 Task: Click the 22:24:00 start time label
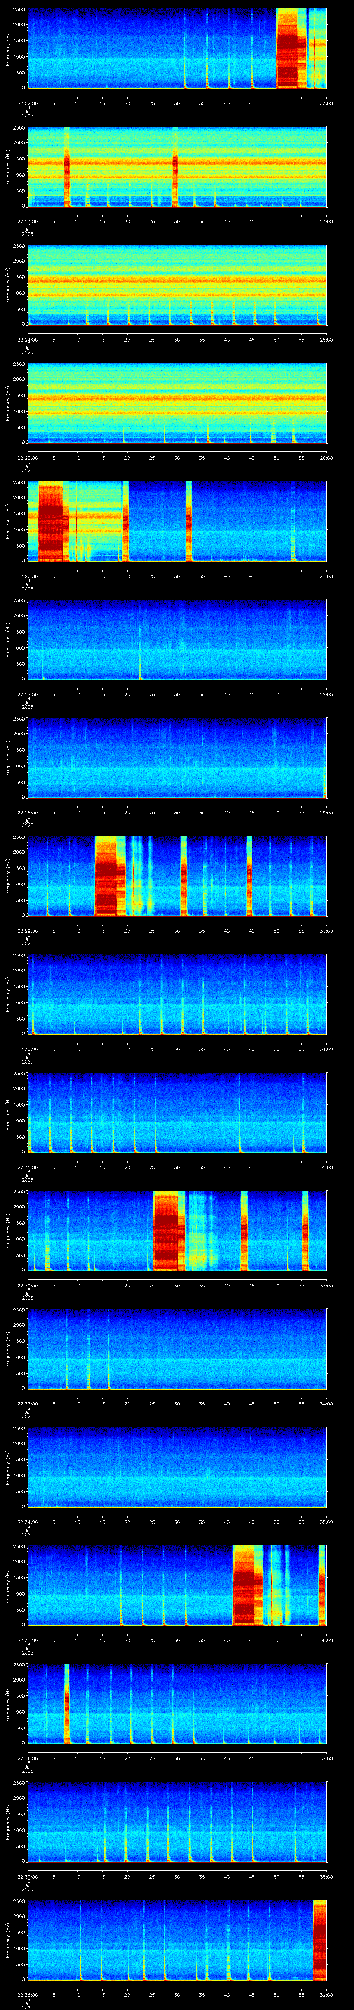pos(28,340)
